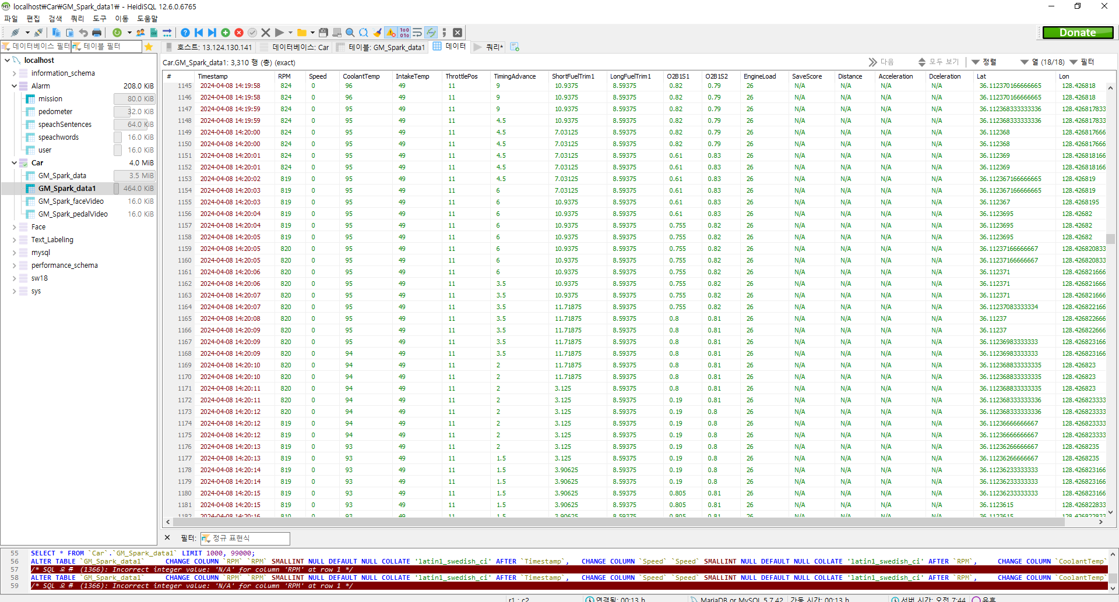Viewport: 1119px width, 602px height.
Task: Expand the performance_schema database node
Action: coord(14,265)
